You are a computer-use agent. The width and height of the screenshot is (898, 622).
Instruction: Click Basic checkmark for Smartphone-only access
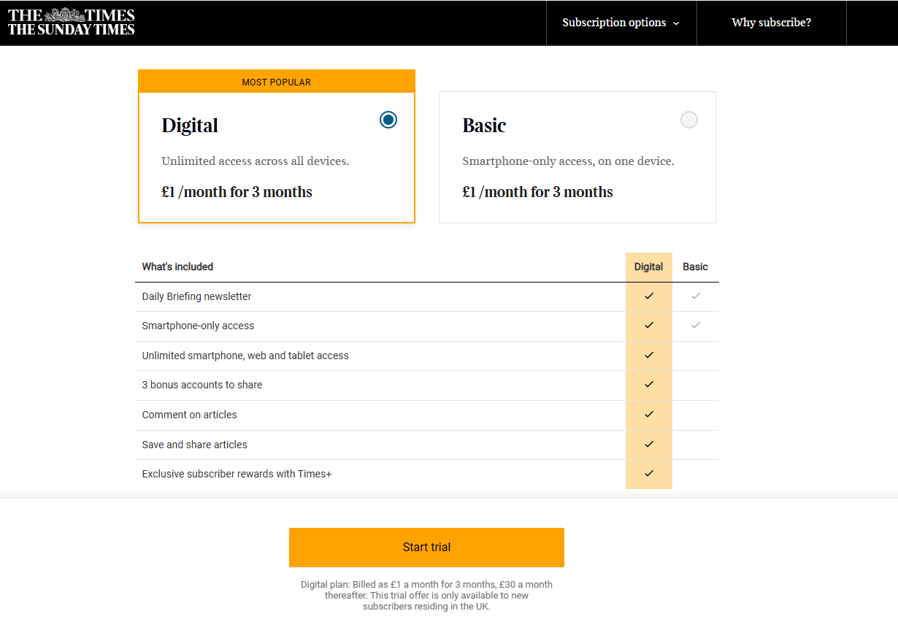tap(696, 325)
